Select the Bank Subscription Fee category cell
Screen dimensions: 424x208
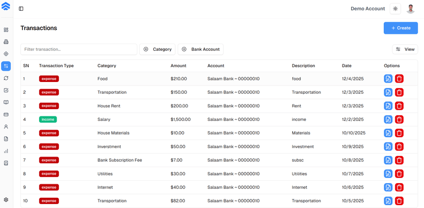tap(120, 160)
